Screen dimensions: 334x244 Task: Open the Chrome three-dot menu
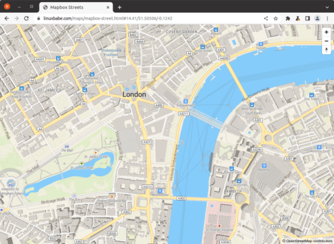click(327, 18)
